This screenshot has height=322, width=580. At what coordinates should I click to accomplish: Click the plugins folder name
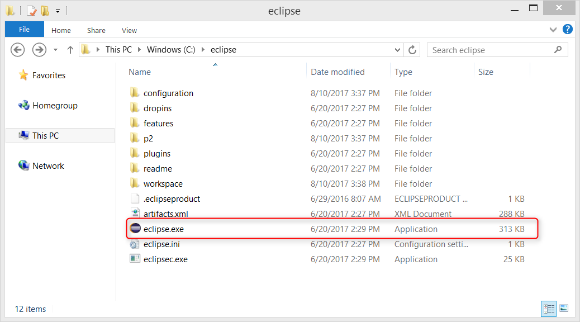[x=157, y=154]
